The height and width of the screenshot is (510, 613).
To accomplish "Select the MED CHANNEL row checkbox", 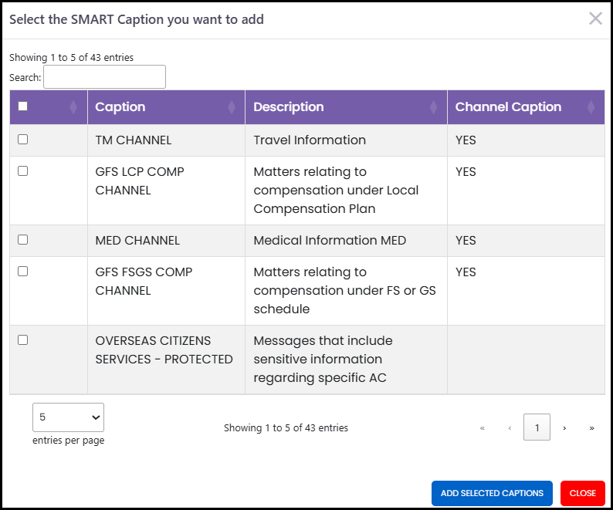I will point(23,240).
